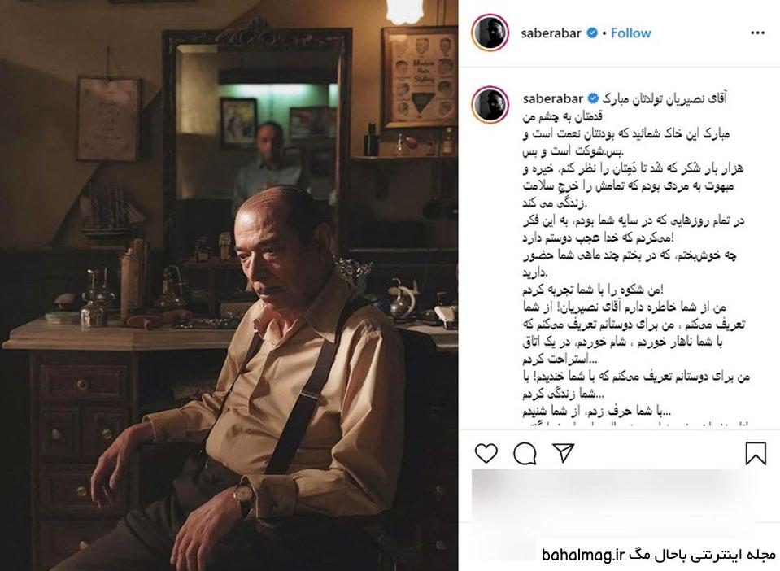Open comments with the speech bubble icon
This screenshot has width=780, height=571.
525,453
